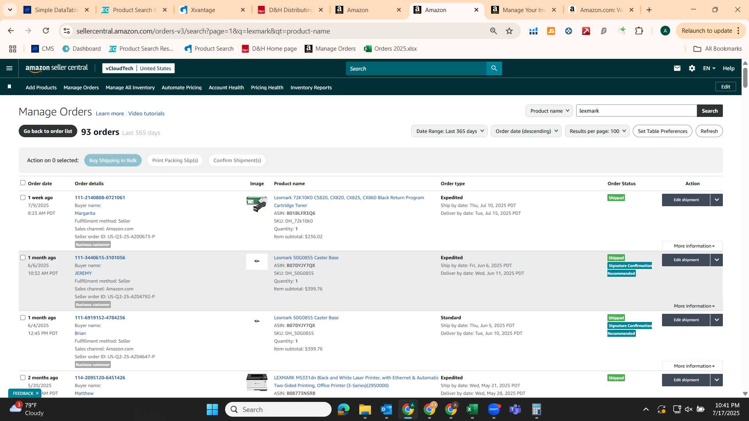Open the Results per page dropdown

click(597, 131)
